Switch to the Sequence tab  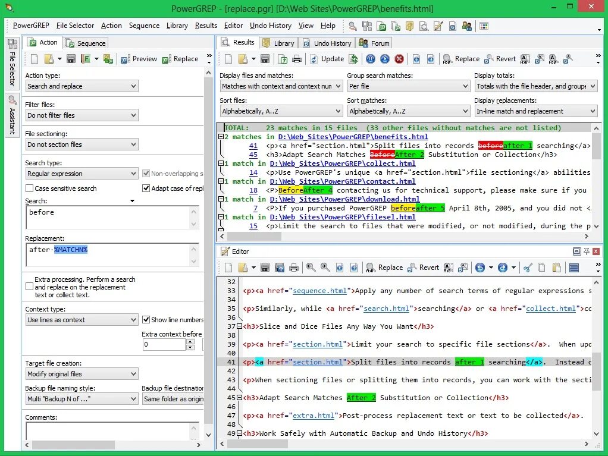(86, 43)
